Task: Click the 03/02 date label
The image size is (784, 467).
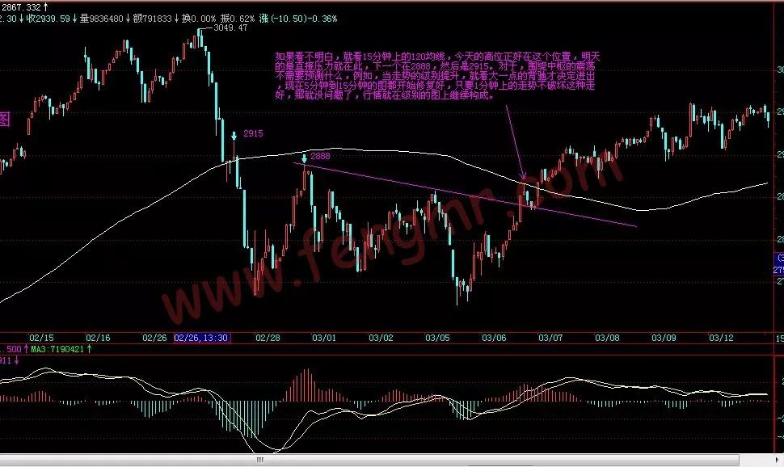Action: click(381, 338)
